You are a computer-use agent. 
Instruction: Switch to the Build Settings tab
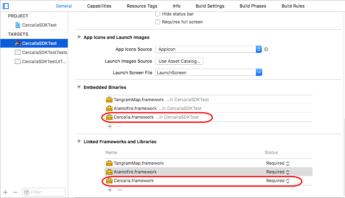click(x=210, y=6)
